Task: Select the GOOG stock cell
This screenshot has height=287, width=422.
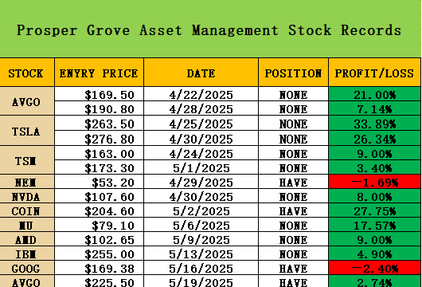Action: click(x=27, y=268)
